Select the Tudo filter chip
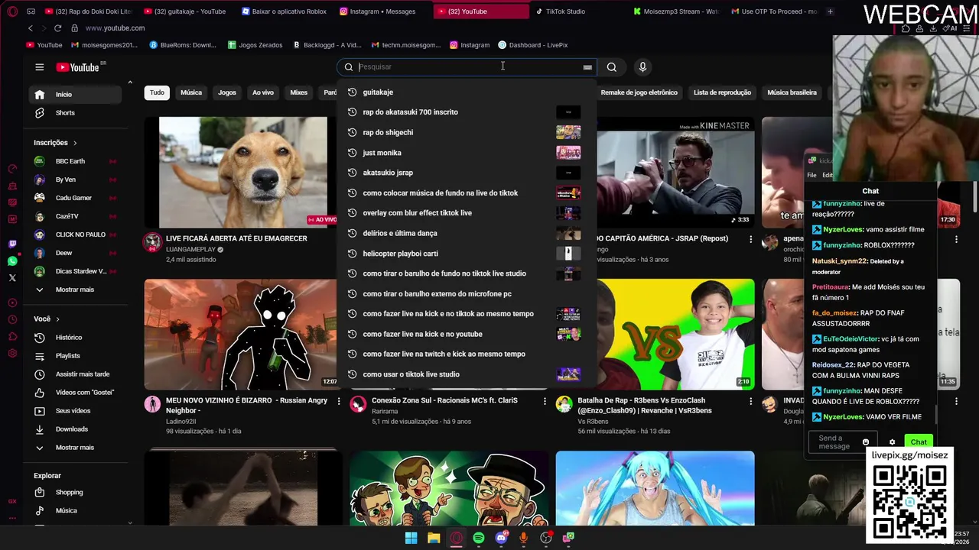 click(x=157, y=92)
